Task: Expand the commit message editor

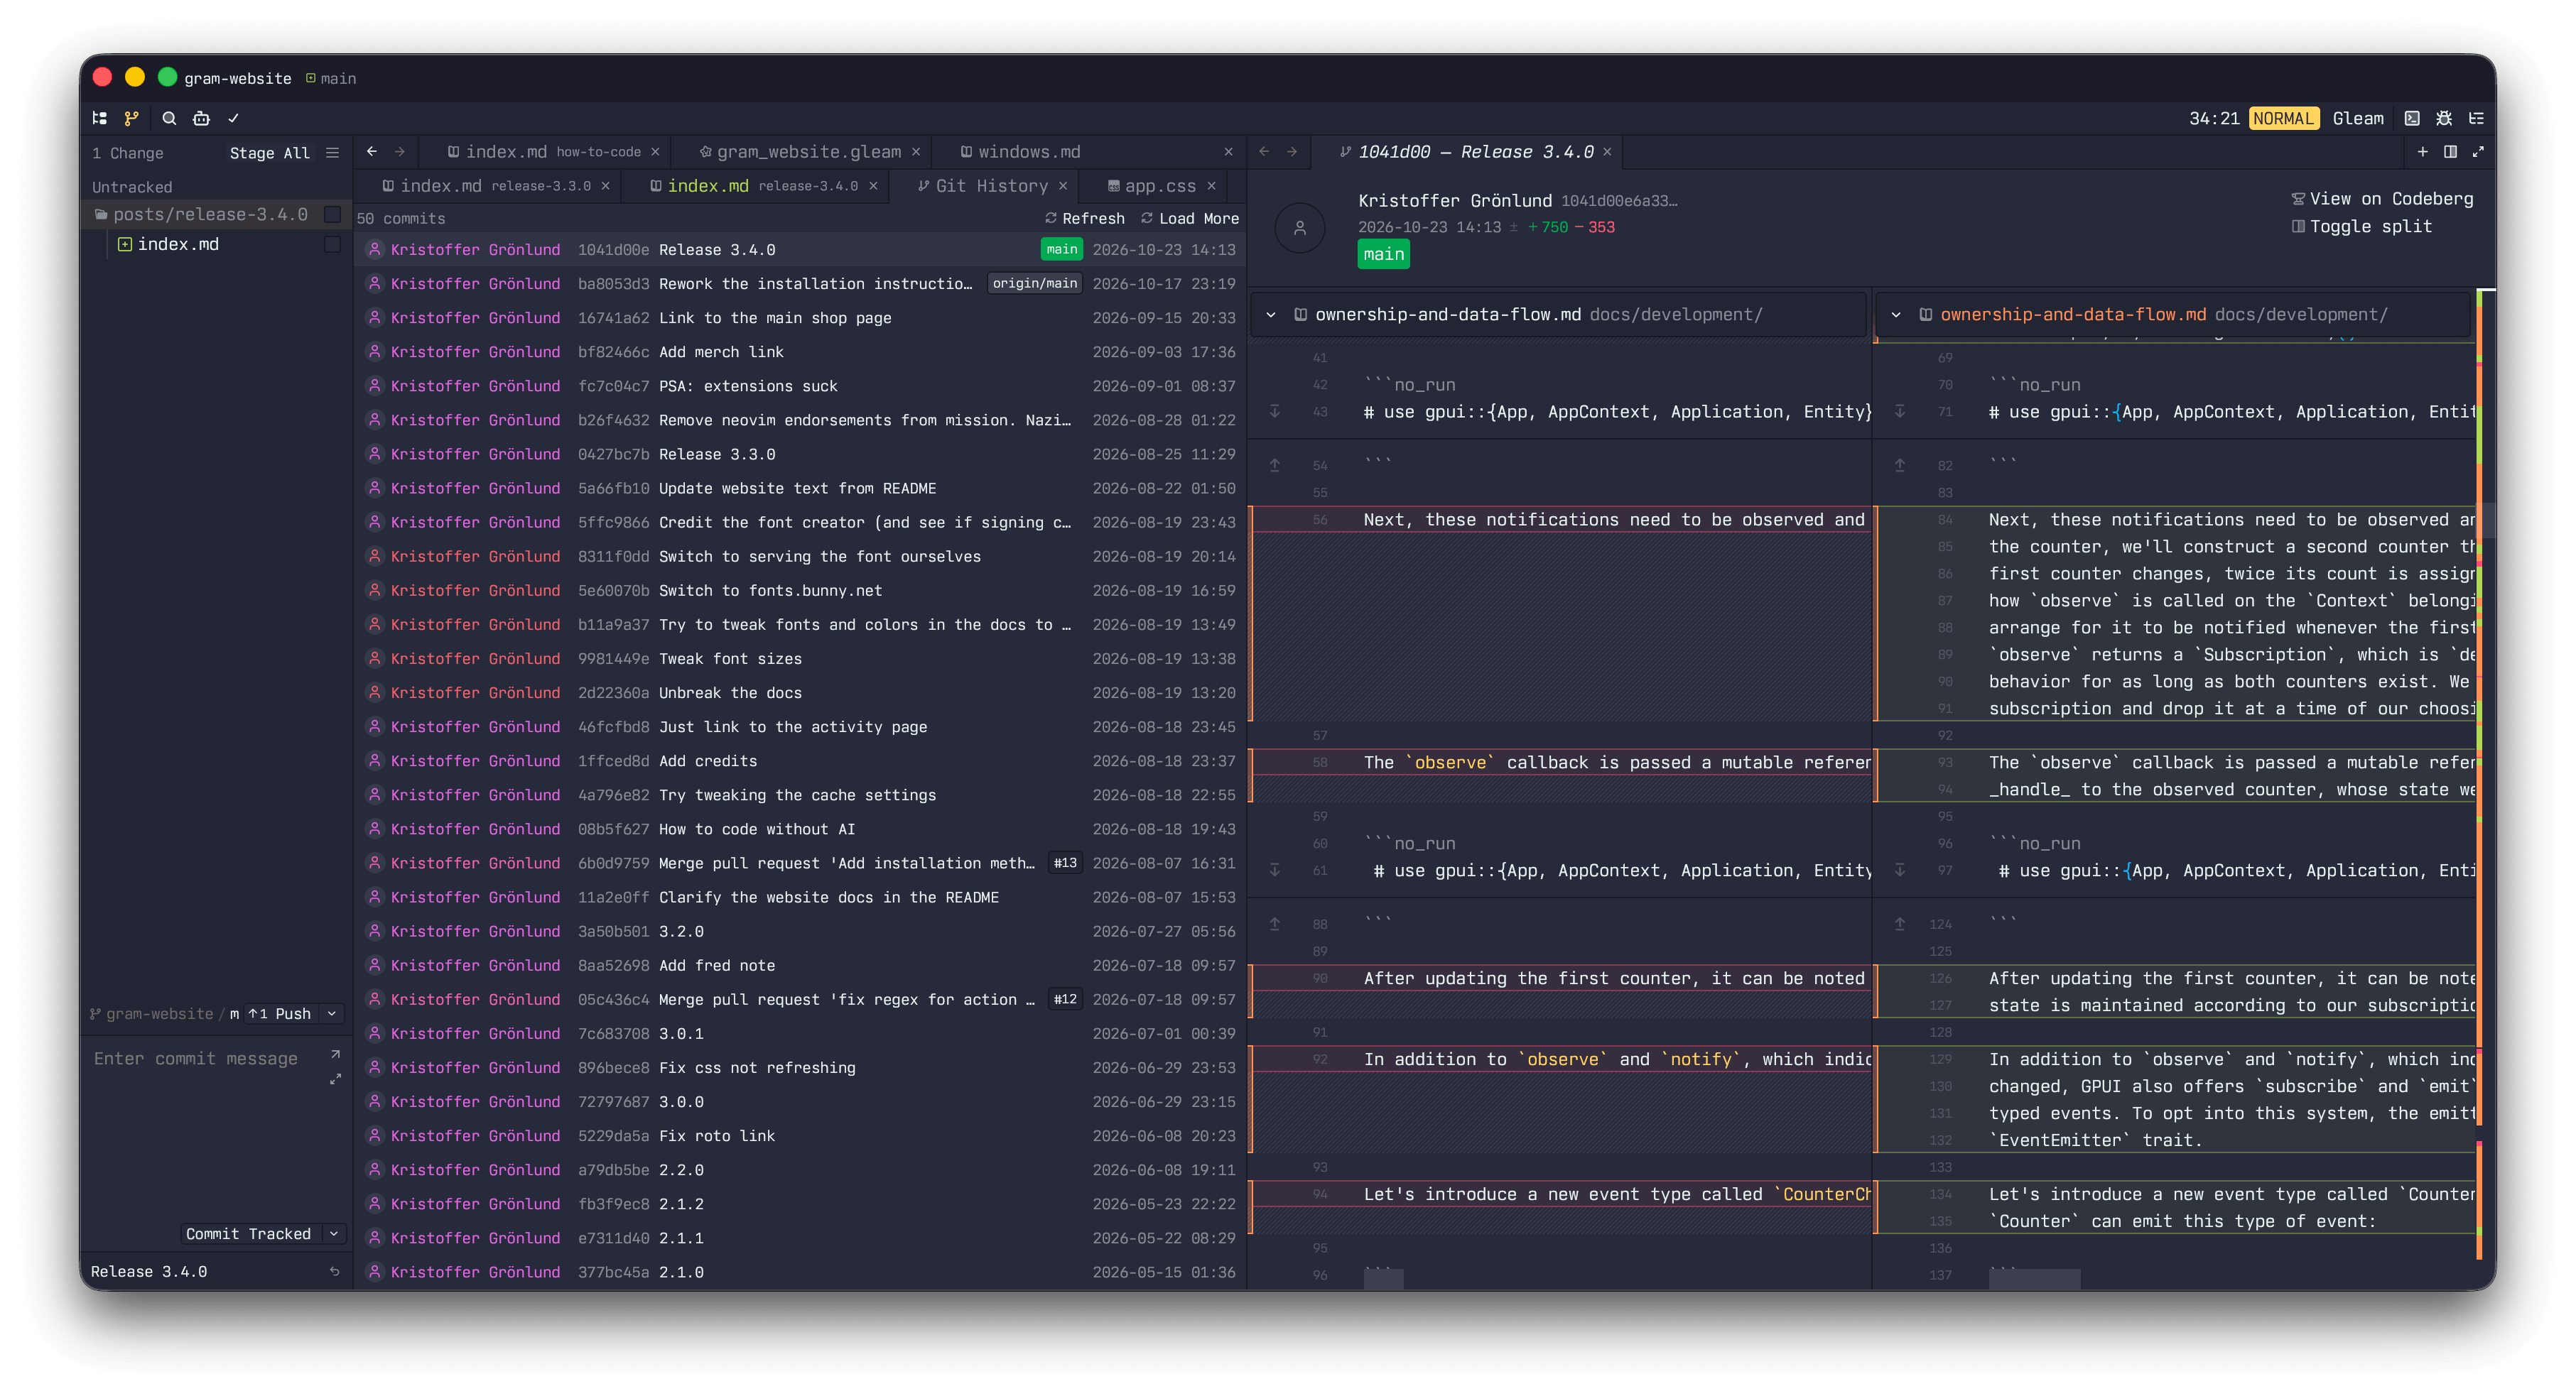Action: point(335,1079)
